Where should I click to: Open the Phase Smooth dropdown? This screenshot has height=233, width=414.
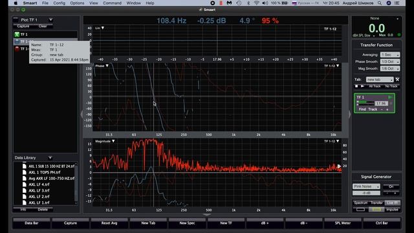click(x=390, y=61)
